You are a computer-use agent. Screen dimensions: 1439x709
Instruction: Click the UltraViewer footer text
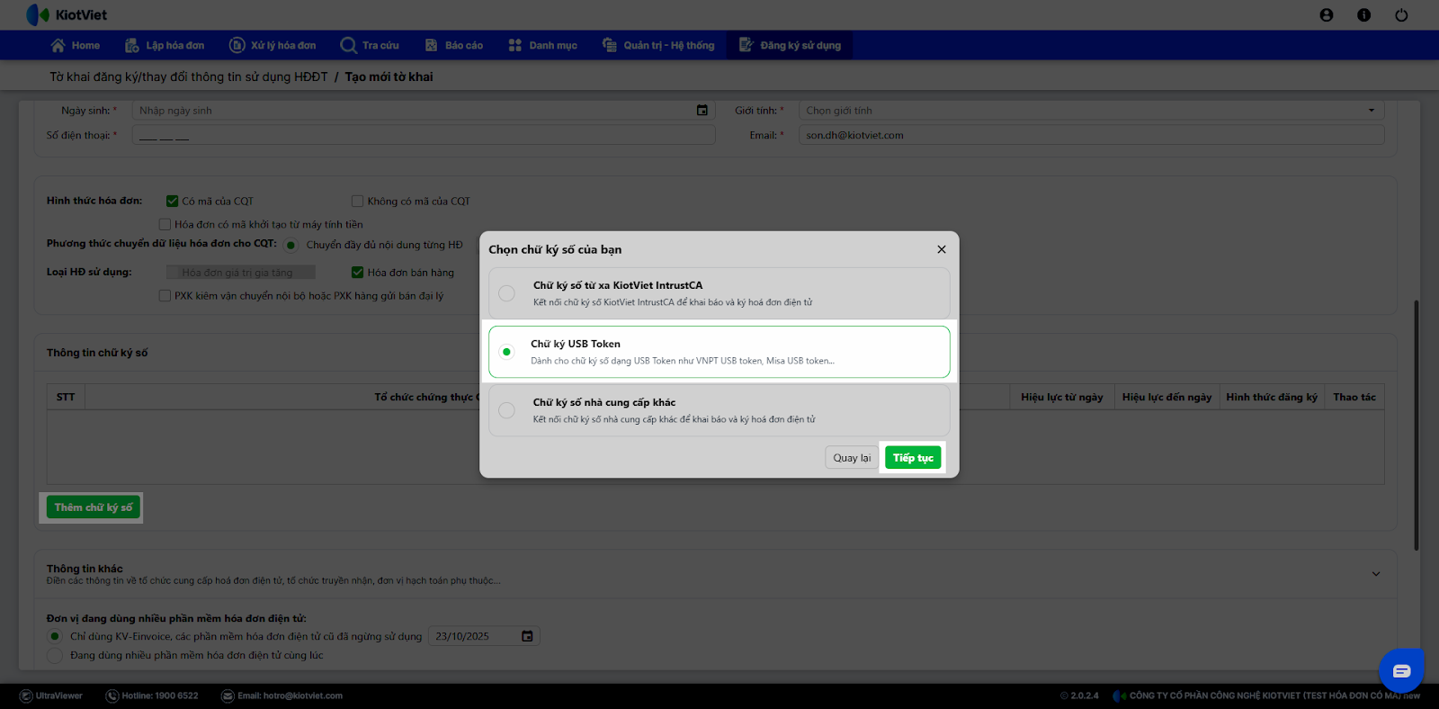(x=59, y=696)
